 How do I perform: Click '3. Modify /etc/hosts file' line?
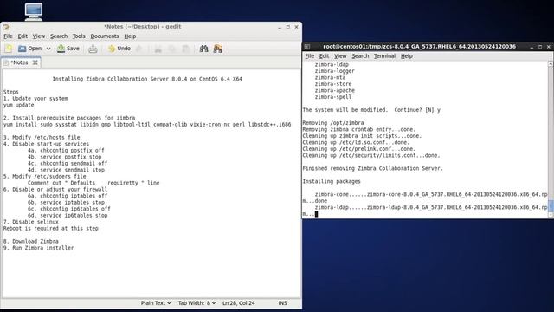point(42,137)
